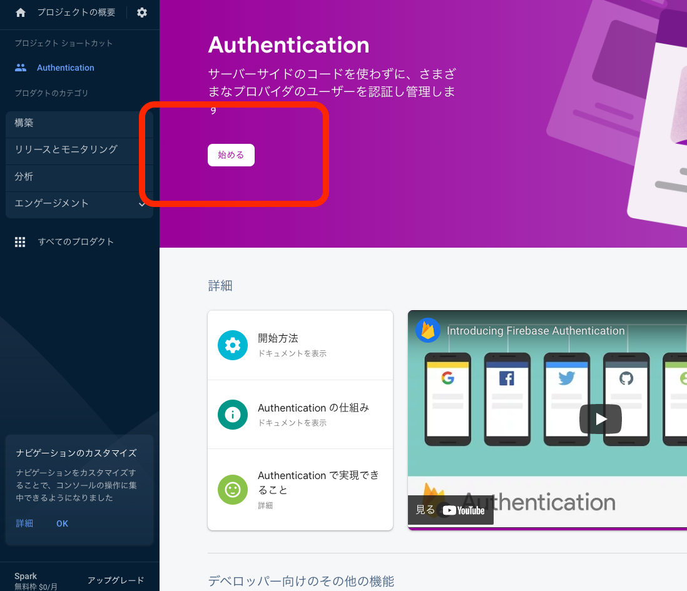This screenshot has width=687, height=591.
Task: Click the Authentication people icon in sidebar
Action: click(x=21, y=68)
